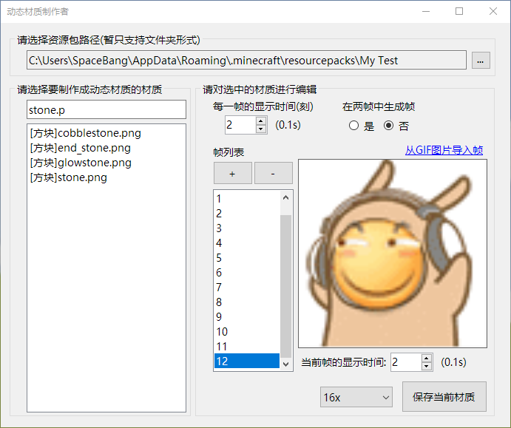The image size is (511, 428).
Task: Click the frame list scrollbar thumb
Action: click(285, 287)
